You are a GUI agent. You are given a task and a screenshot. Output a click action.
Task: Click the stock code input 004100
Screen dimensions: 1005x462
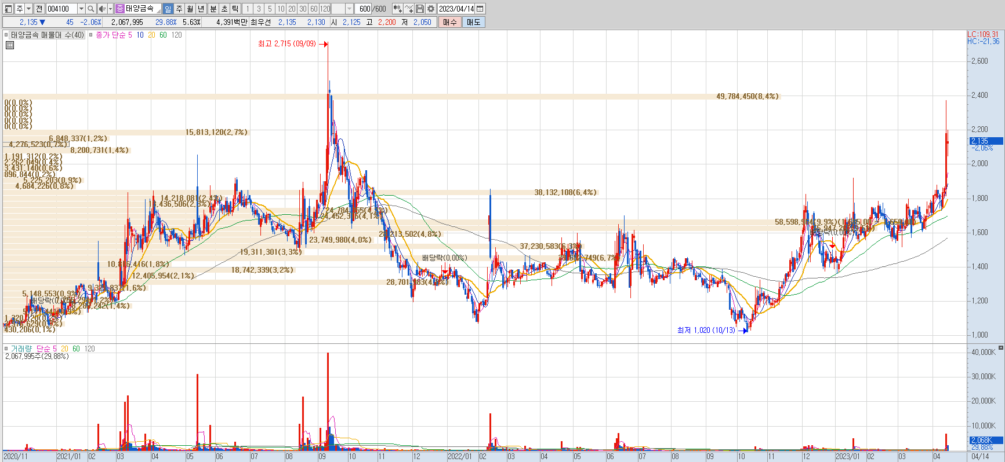(x=61, y=9)
